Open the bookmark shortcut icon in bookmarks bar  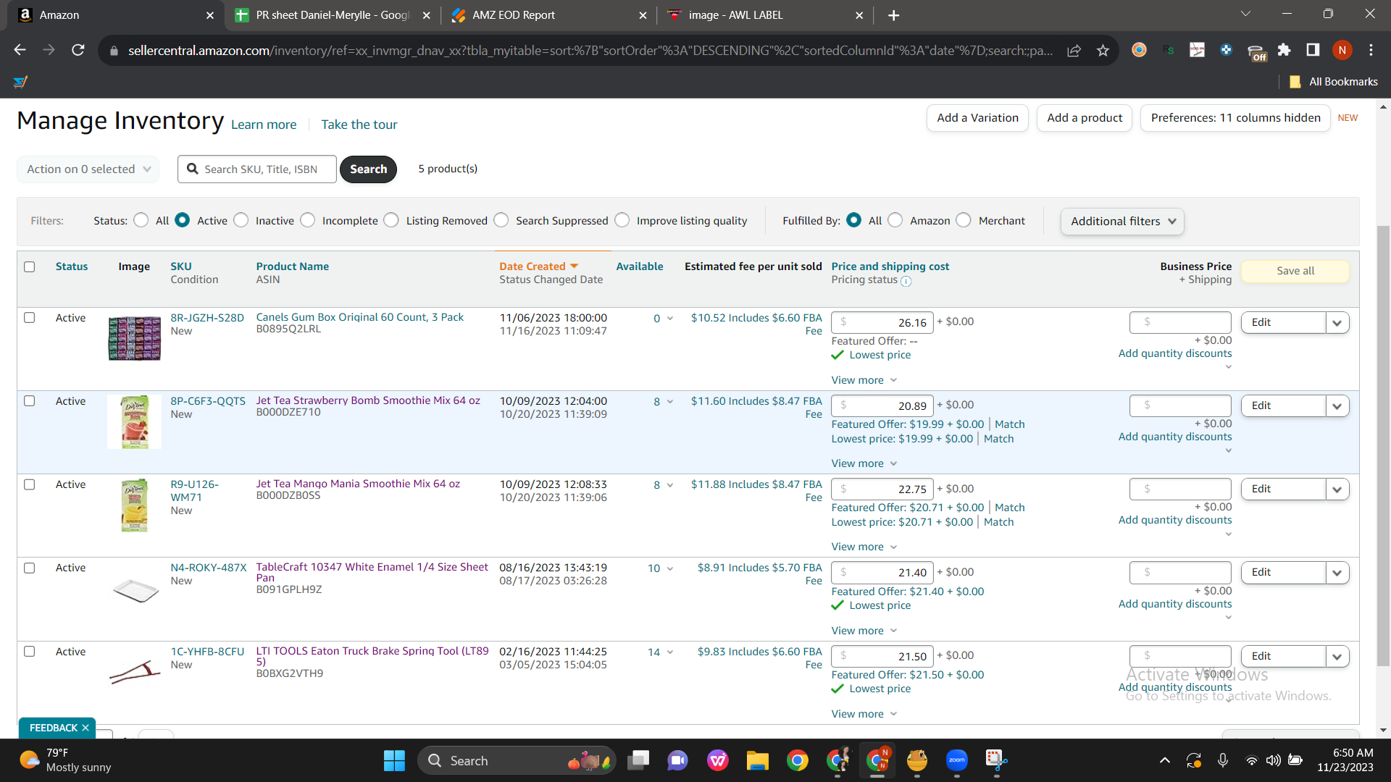point(20,82)
